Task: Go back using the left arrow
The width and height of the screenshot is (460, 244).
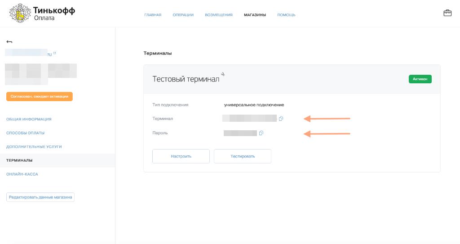Action: click(x=9, y=42)
